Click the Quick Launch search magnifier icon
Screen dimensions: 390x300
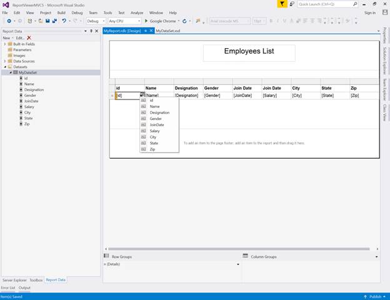[x=355, y=4]
